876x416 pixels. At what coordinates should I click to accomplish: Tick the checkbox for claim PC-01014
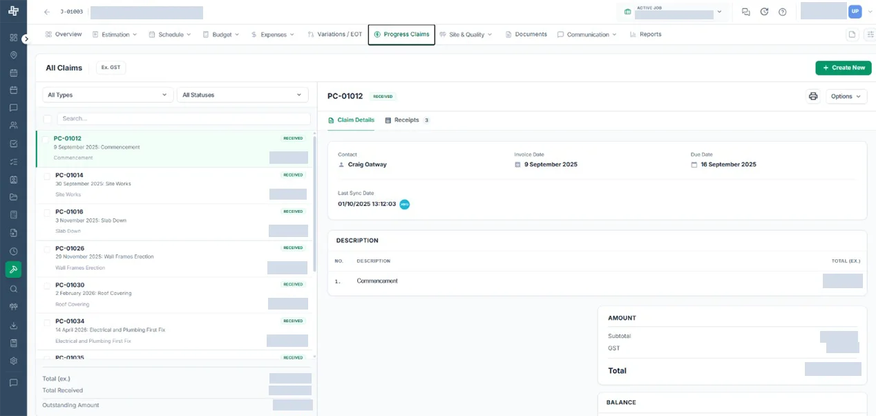pyautogui.click(x=48, y=176)
